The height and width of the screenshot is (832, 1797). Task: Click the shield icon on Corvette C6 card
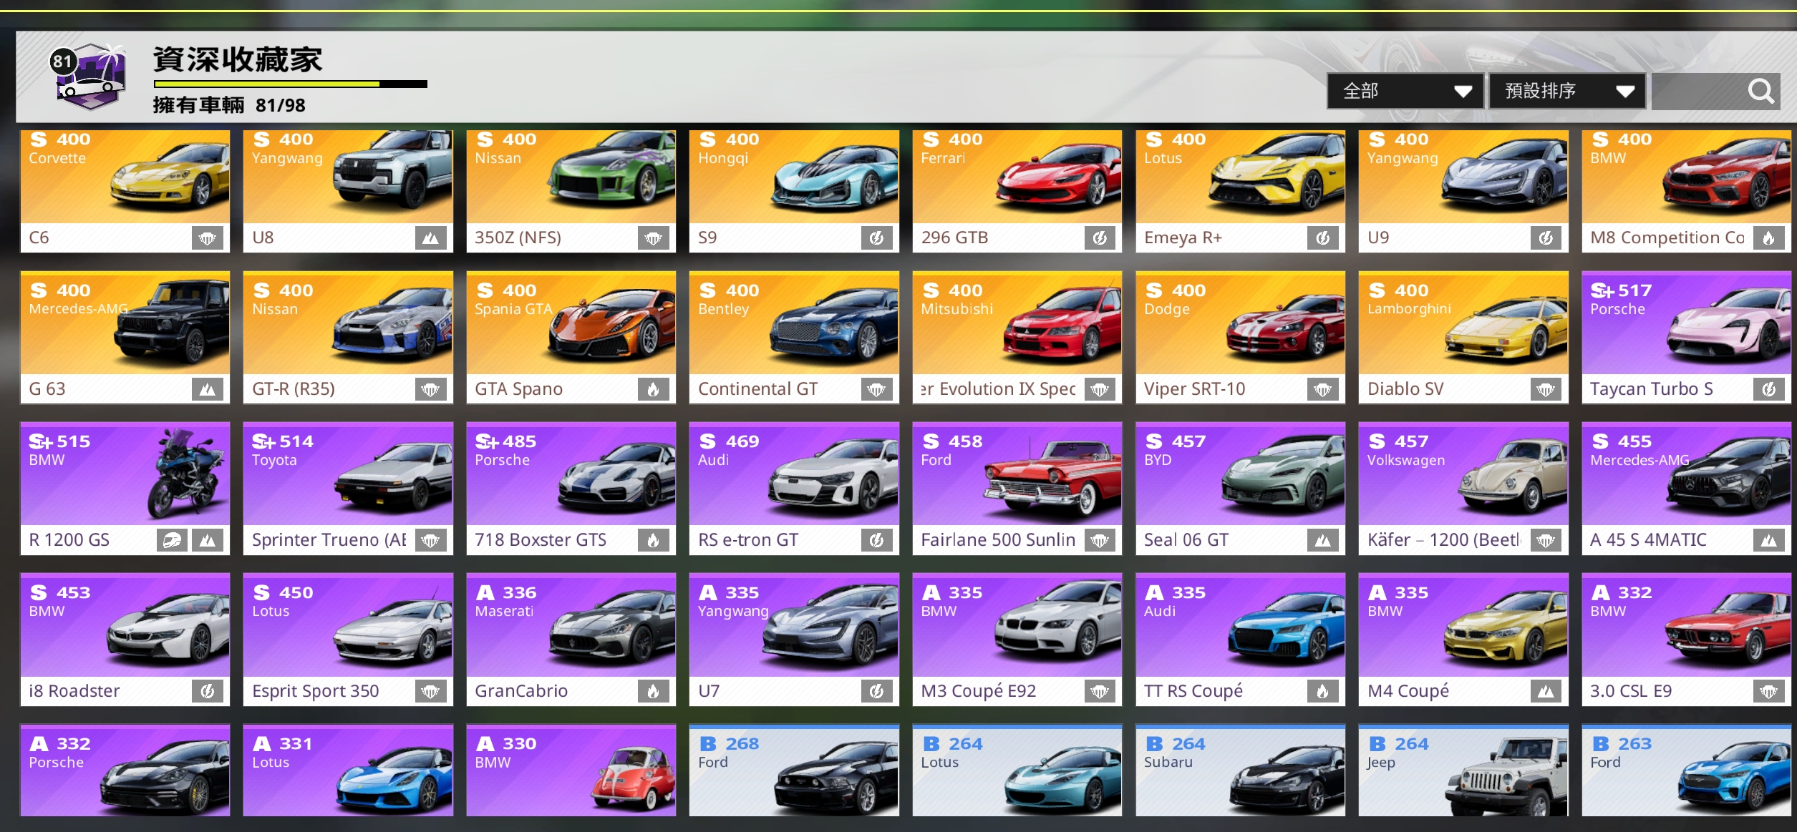click(207, 238)
